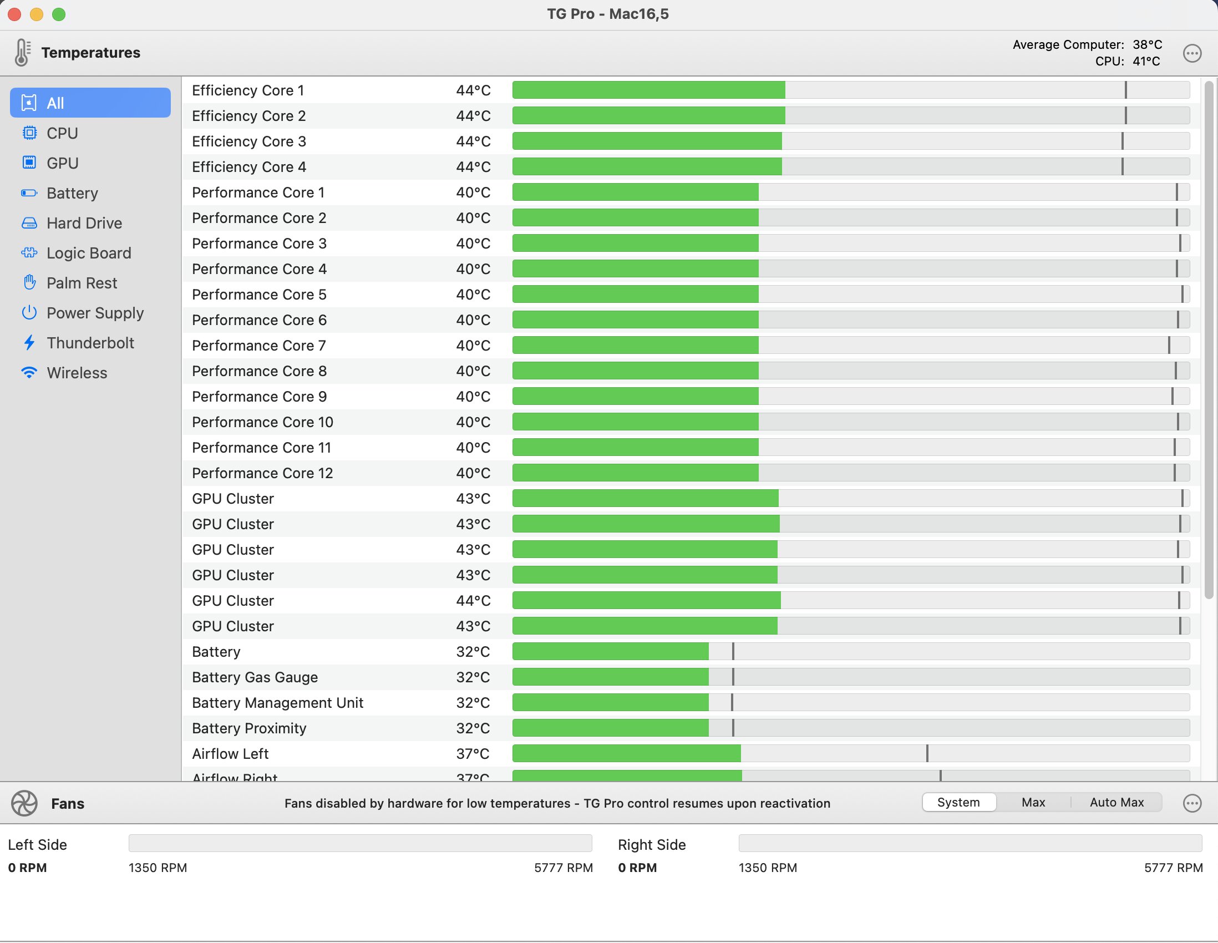Select the Performance Core 5 row
This screenshot has height=943, width=1218.
(691, 295)
